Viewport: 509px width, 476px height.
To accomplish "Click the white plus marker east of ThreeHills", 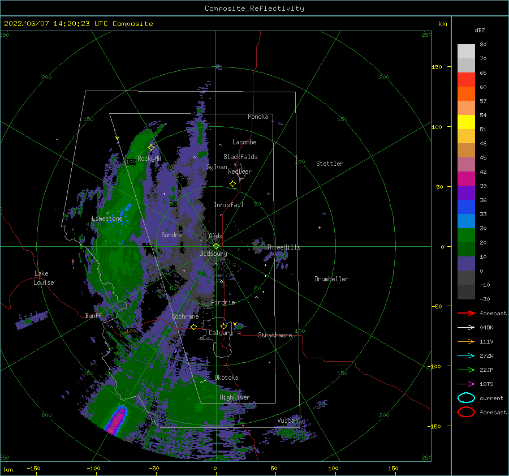I will coord(320,228).
